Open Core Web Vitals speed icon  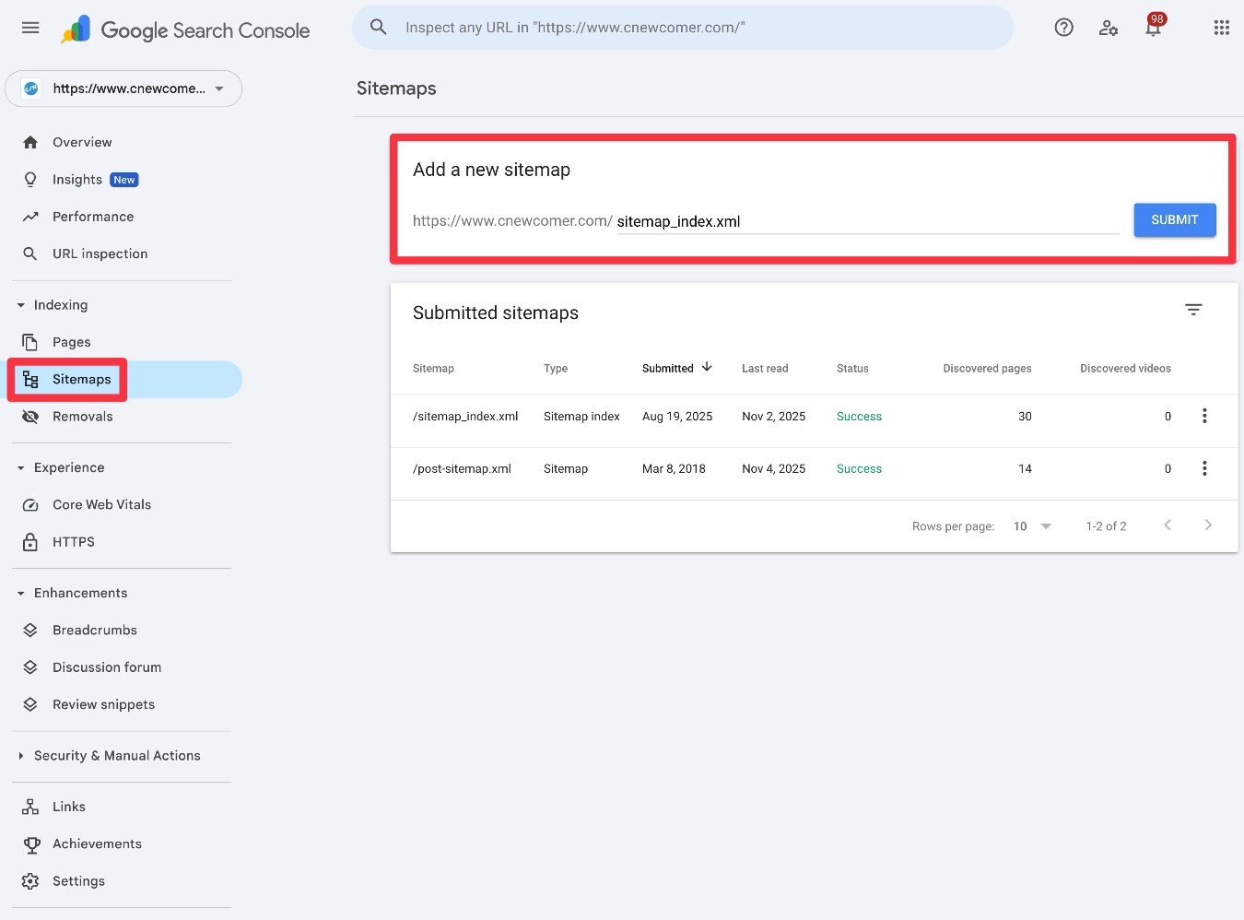(30, 504)
